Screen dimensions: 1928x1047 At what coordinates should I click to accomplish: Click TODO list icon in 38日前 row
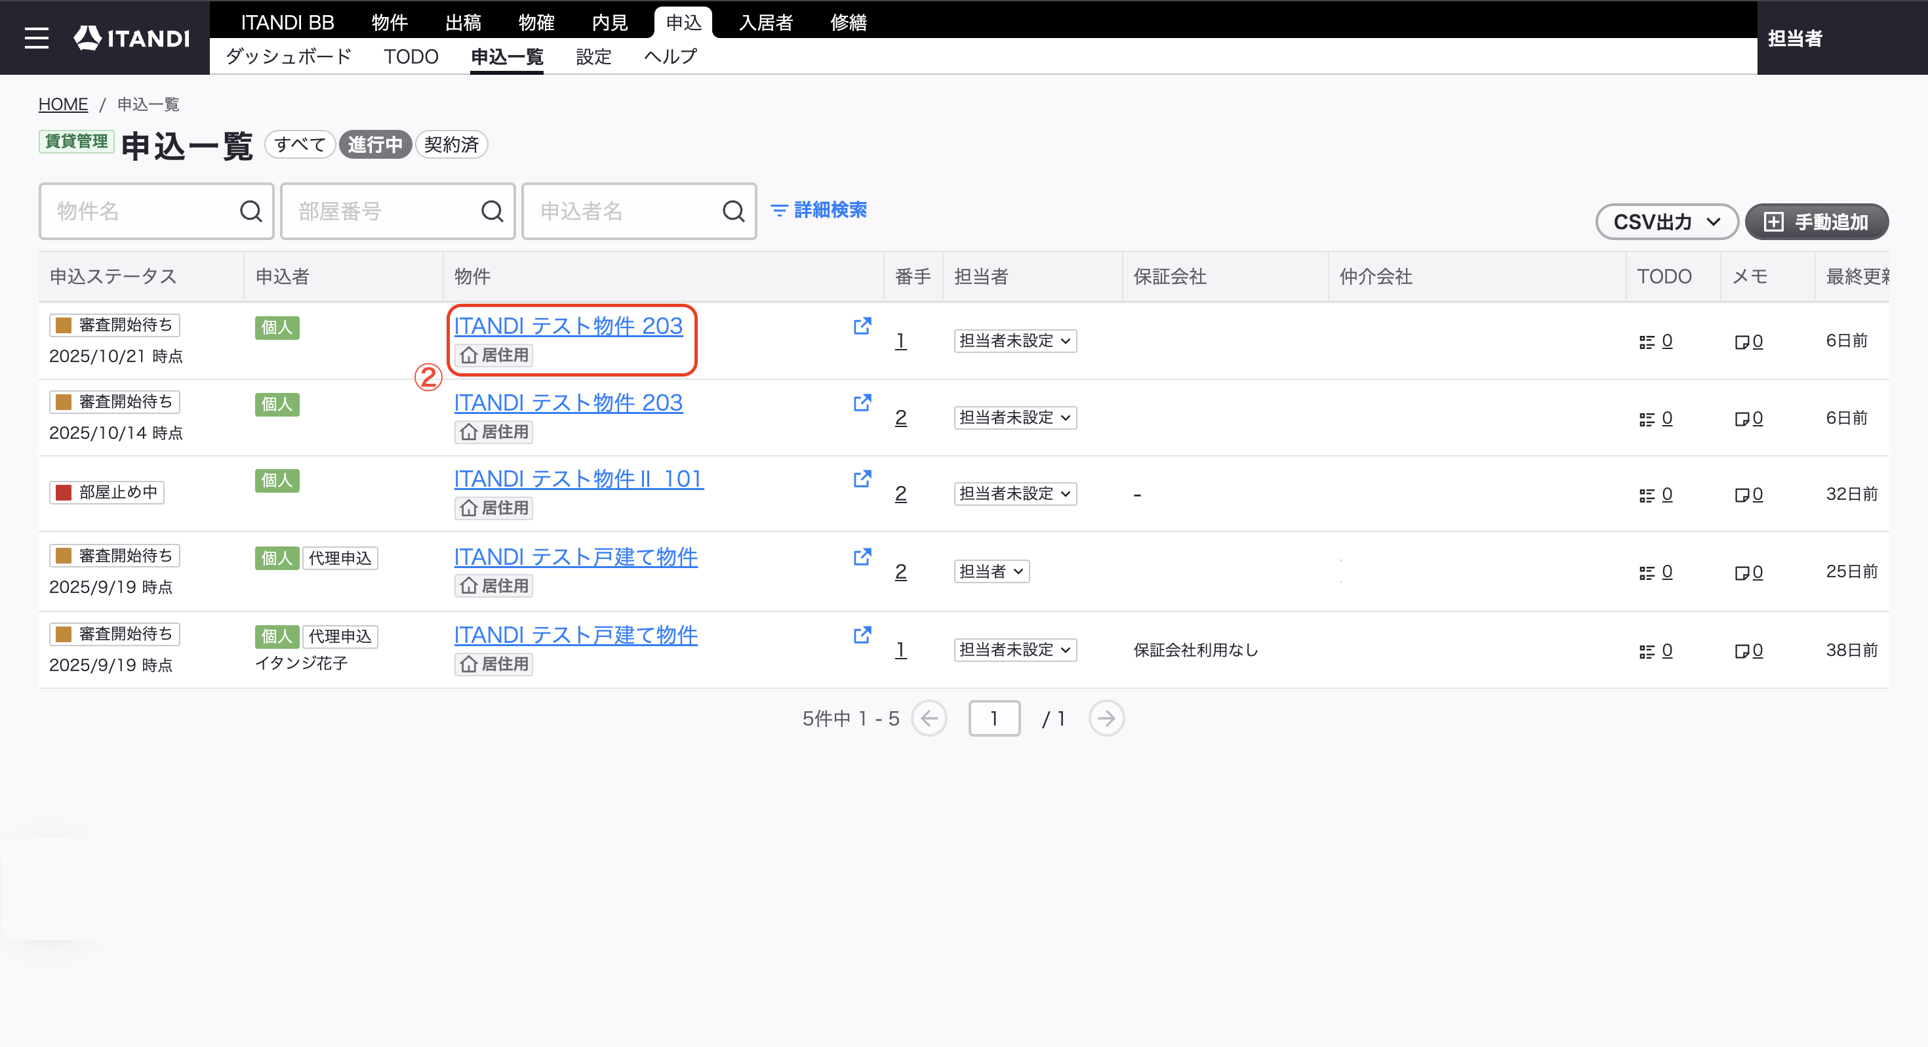1647,651
